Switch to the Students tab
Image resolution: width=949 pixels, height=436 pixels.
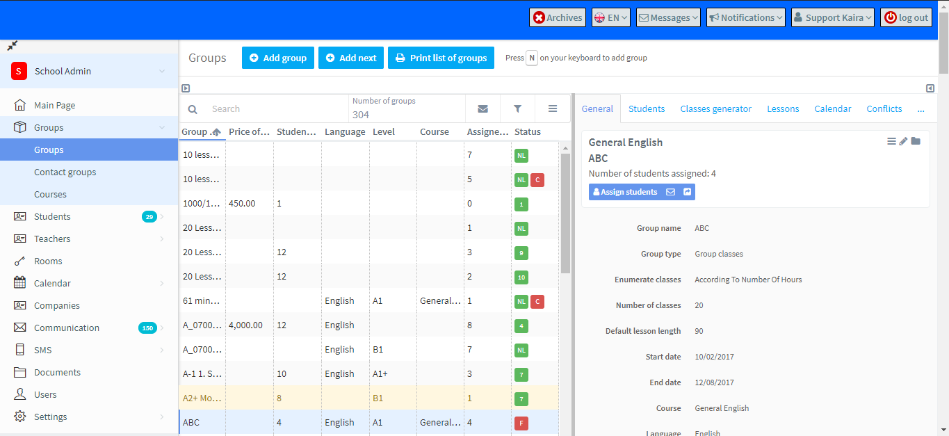[x=646, y=108]
